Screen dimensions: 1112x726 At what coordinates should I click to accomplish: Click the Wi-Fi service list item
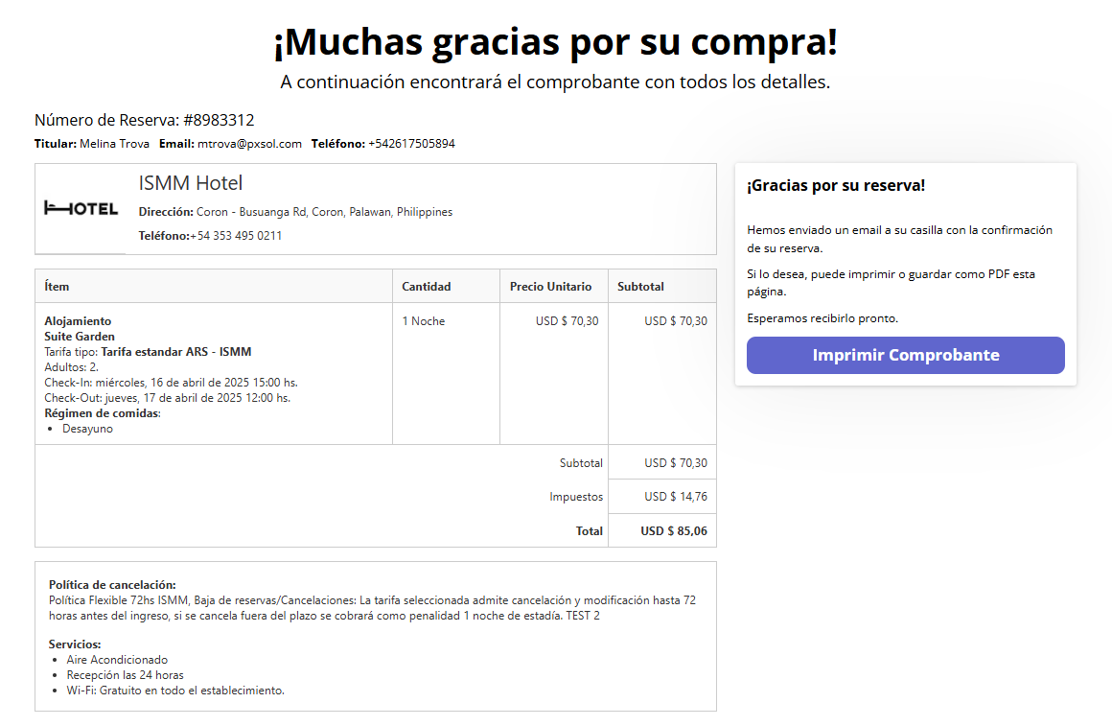(x=175, y=691)
